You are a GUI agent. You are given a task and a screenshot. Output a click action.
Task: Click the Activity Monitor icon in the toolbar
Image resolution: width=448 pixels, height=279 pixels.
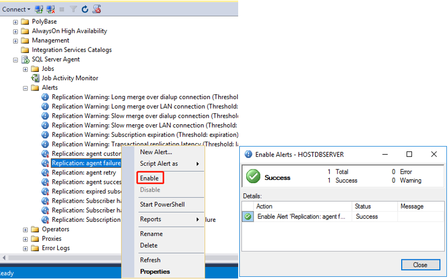tap(96, 9)
